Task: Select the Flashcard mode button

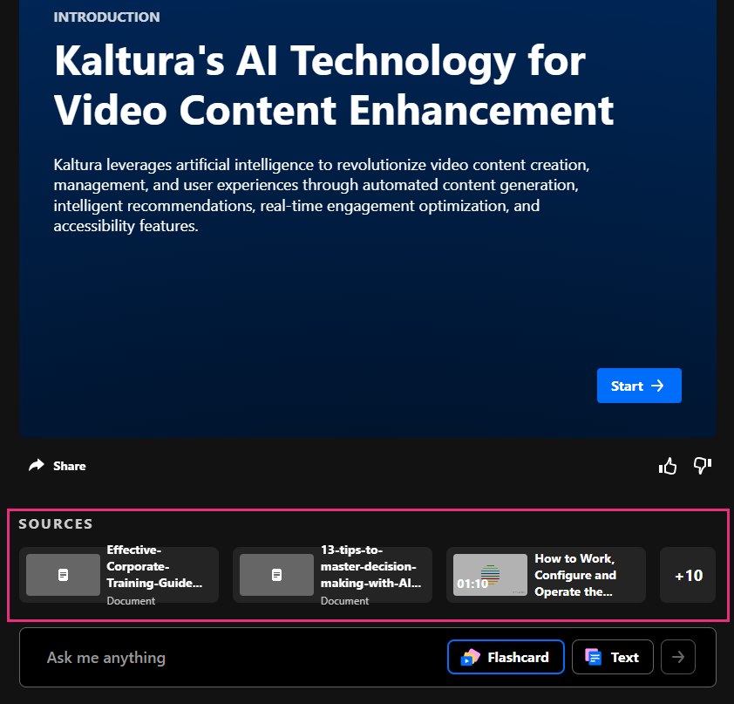Action: (x=506, y=657)
